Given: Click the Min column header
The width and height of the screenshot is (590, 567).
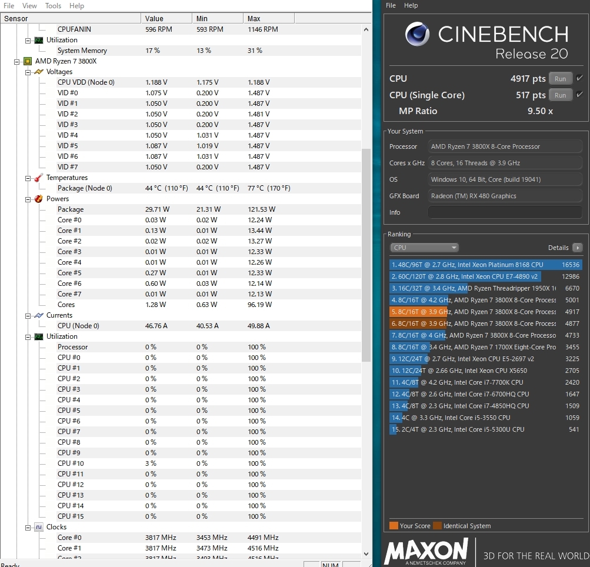Looking at the screenshot, I should click(x=218, y=18).
